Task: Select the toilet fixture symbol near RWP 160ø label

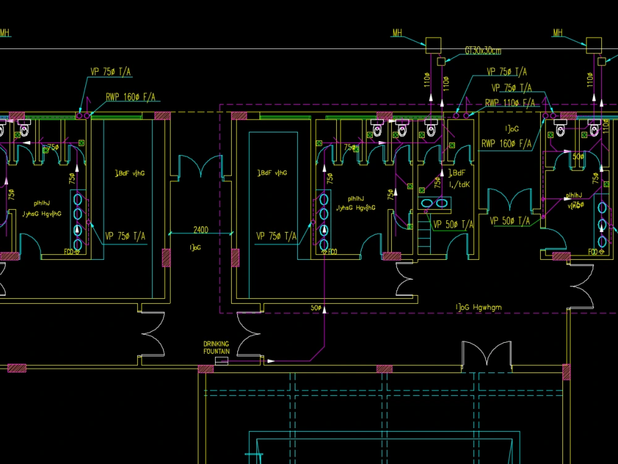Action: [x=559, y=131]
